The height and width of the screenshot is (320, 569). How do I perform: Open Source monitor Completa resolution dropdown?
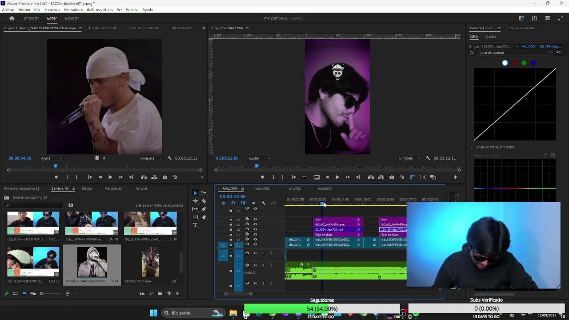pos(151,158)
